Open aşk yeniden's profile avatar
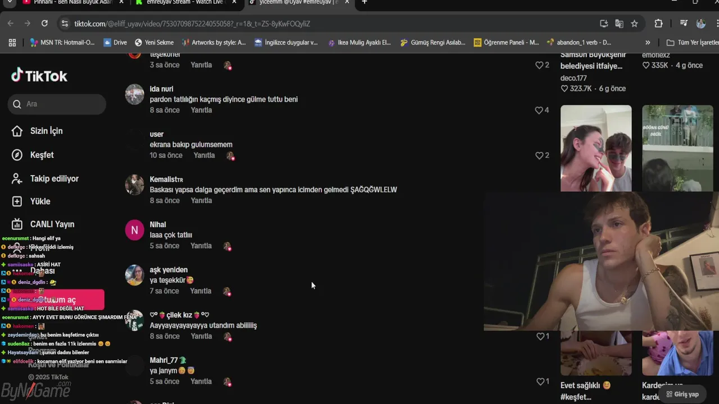 pyautogui.click(x=134, y=275)
